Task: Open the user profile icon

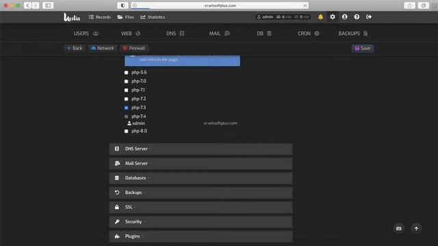Action: click(x=345, y=17)
